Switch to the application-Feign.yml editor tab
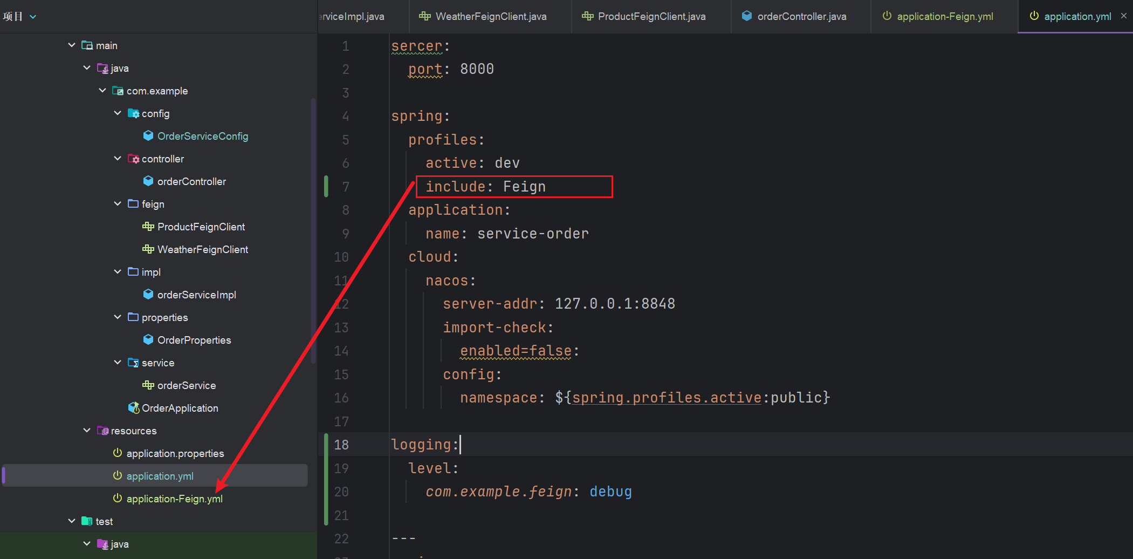1133x559 pixels. [944, 16]
